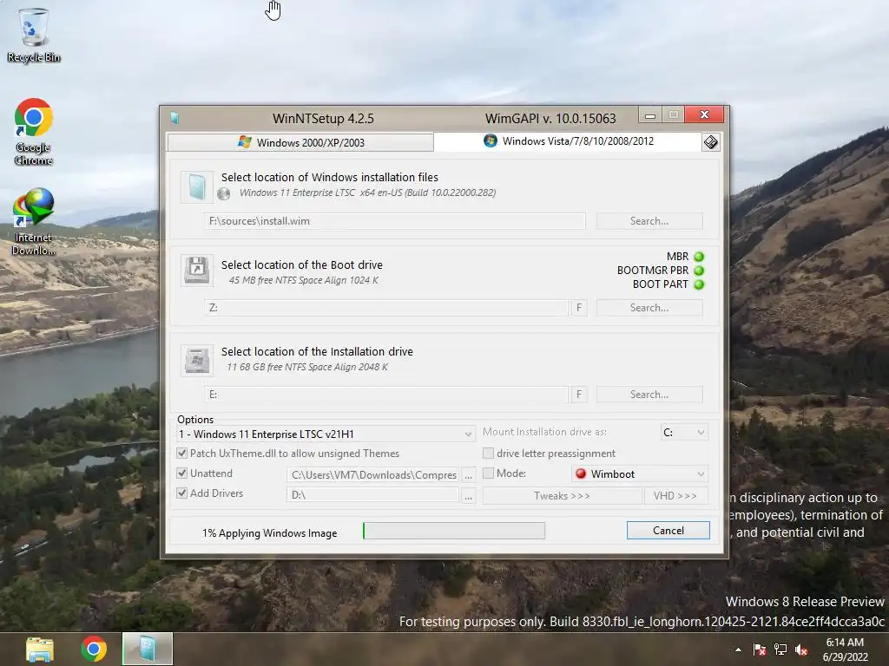This screenshot has height=666, width=889.
Task: Click the muted volume tray icon
Action: (801, 650)
